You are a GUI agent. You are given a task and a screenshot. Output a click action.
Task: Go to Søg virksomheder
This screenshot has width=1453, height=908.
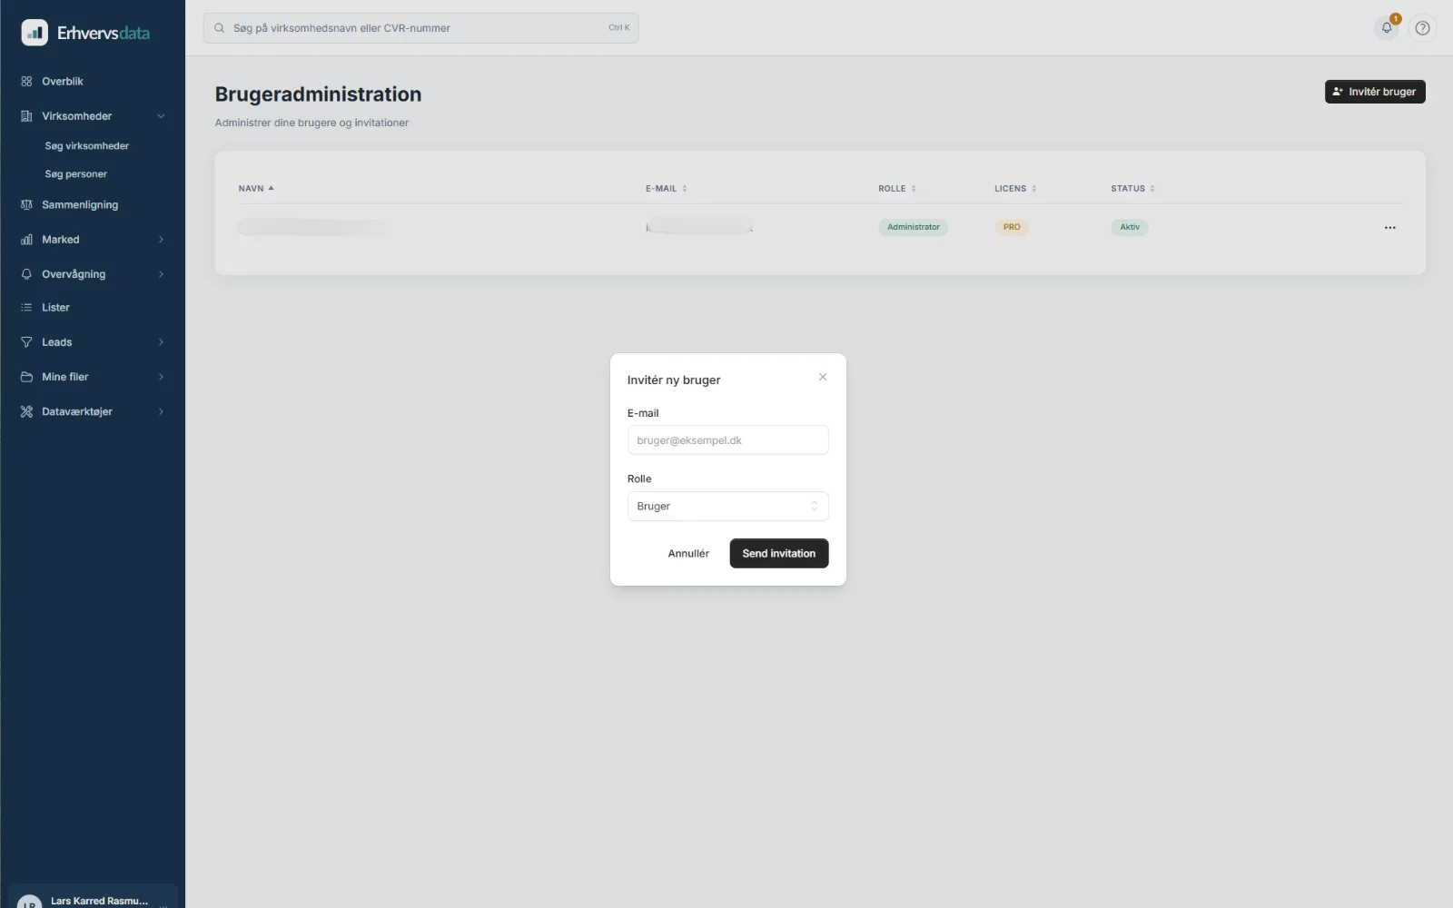tap(87, 146)
